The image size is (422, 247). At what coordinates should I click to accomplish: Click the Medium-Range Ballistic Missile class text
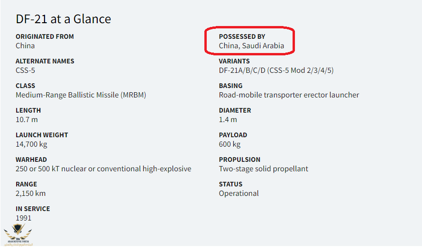[x=81, y=95]
